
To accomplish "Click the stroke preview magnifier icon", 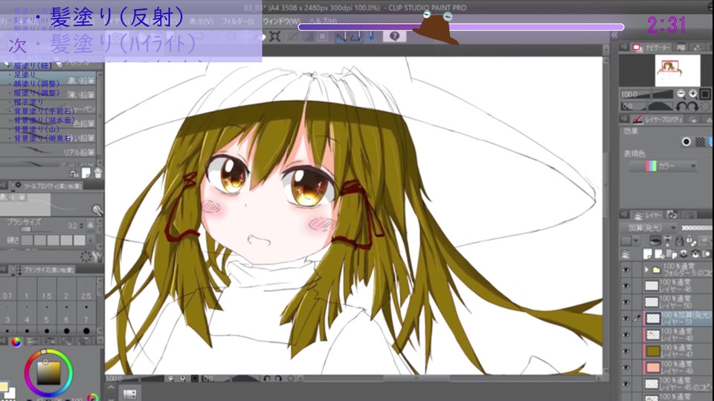I will coord(97,209).
